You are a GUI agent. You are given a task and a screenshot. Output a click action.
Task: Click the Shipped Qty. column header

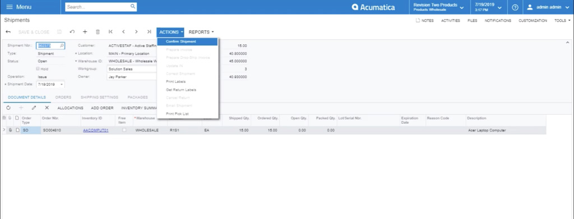coord(237,120)
